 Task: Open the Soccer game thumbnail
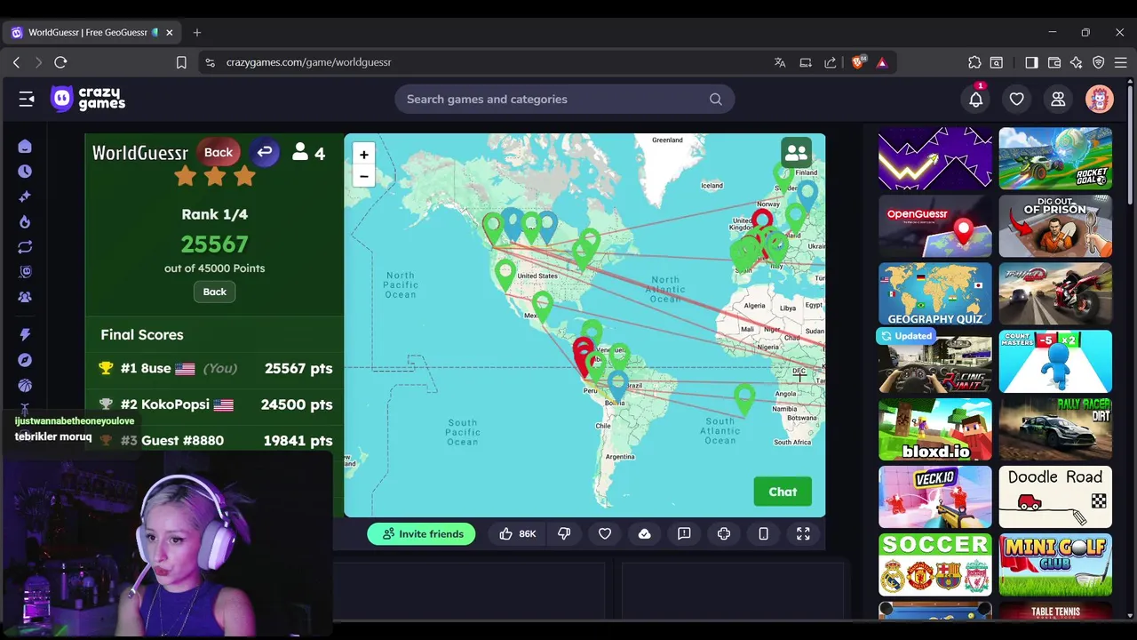(934, 564)
